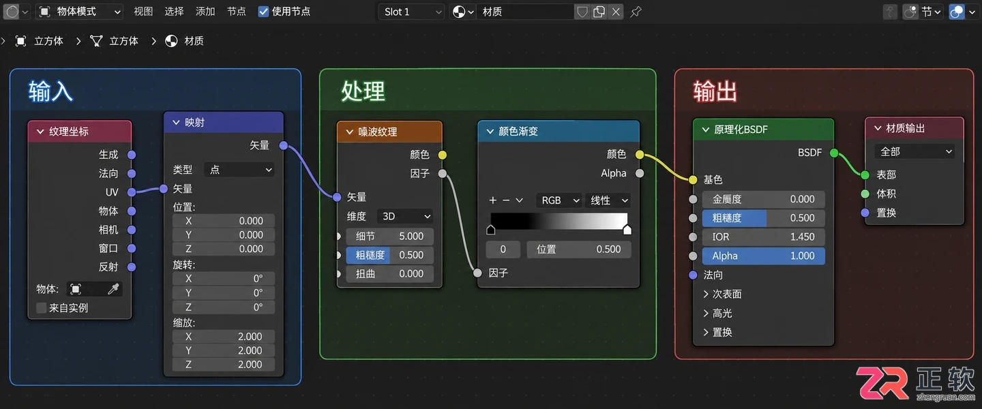Click the 材质 breadcrumb sphere icon
The height and width of the screenshot is (409, 982).
pos(171,41)
